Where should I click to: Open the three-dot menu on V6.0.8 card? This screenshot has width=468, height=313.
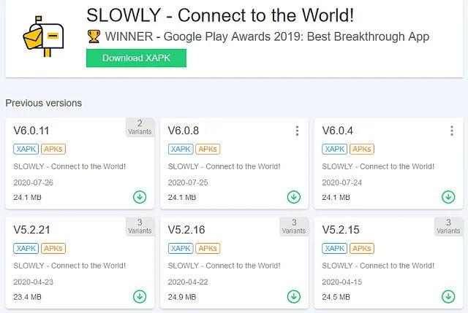click(x=297, y=131)
